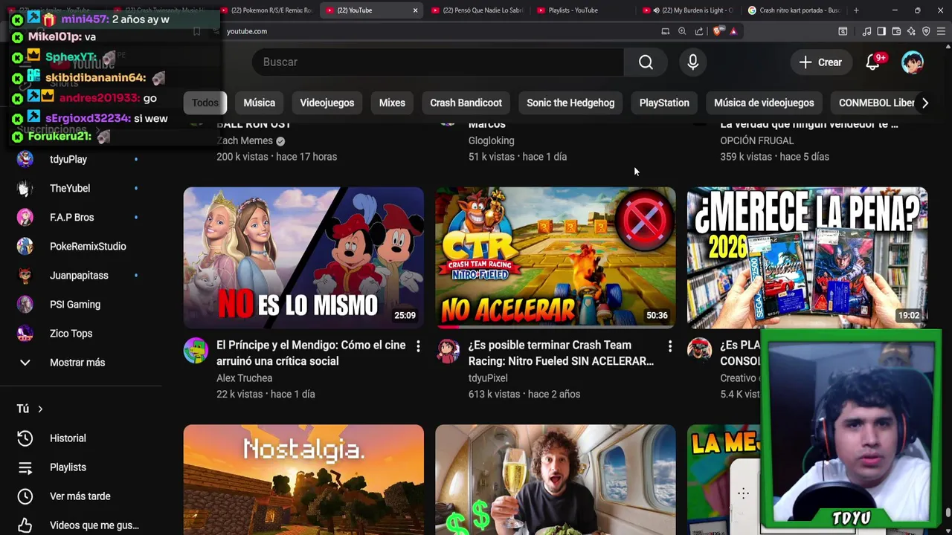This screenshot has height=535, width=952.
Task: Open Leo AI sparkle icon
Action: [x=911, y=31]
